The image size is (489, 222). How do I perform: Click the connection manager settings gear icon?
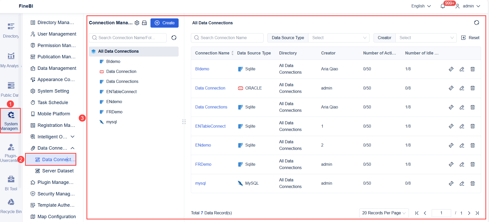click(x=137, y=23)
